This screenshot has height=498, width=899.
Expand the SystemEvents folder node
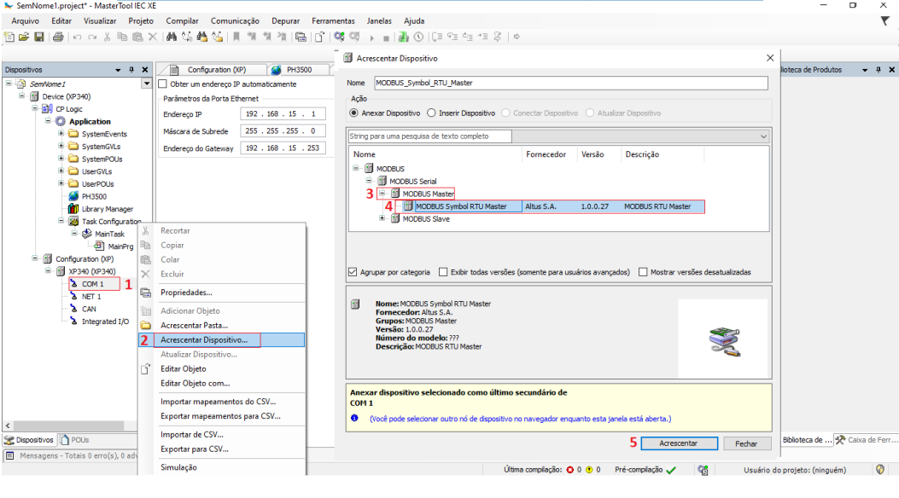point(61,134)
